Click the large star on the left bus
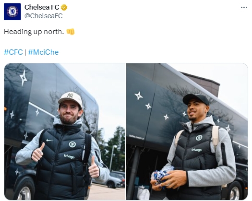252x201 pixels. (x=24, y=78)
